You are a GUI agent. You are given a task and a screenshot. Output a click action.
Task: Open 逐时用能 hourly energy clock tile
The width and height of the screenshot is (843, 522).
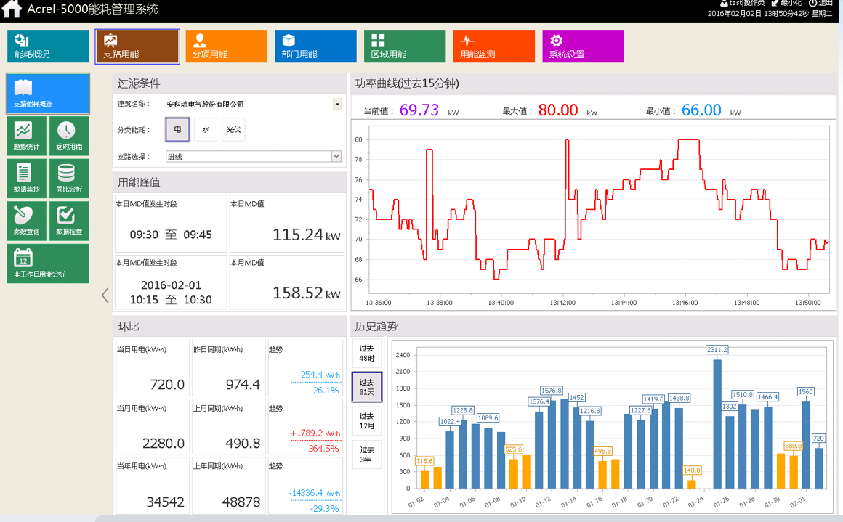click(x=68, y=135)
